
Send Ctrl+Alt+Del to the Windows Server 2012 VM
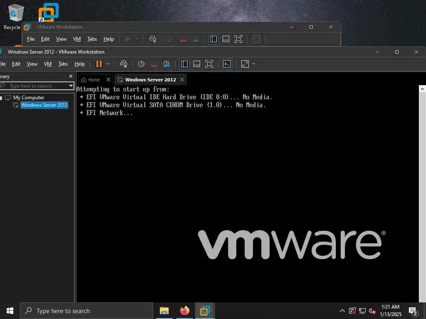pyautogui.click(x=124, y=64)
